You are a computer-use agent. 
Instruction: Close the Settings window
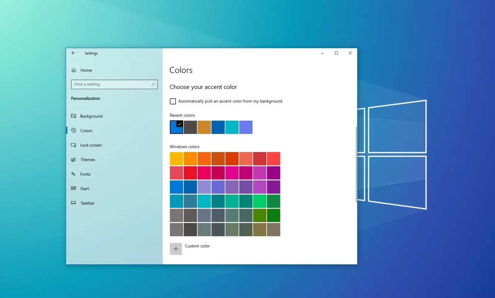pyautogui.click(x=350, y=53)
